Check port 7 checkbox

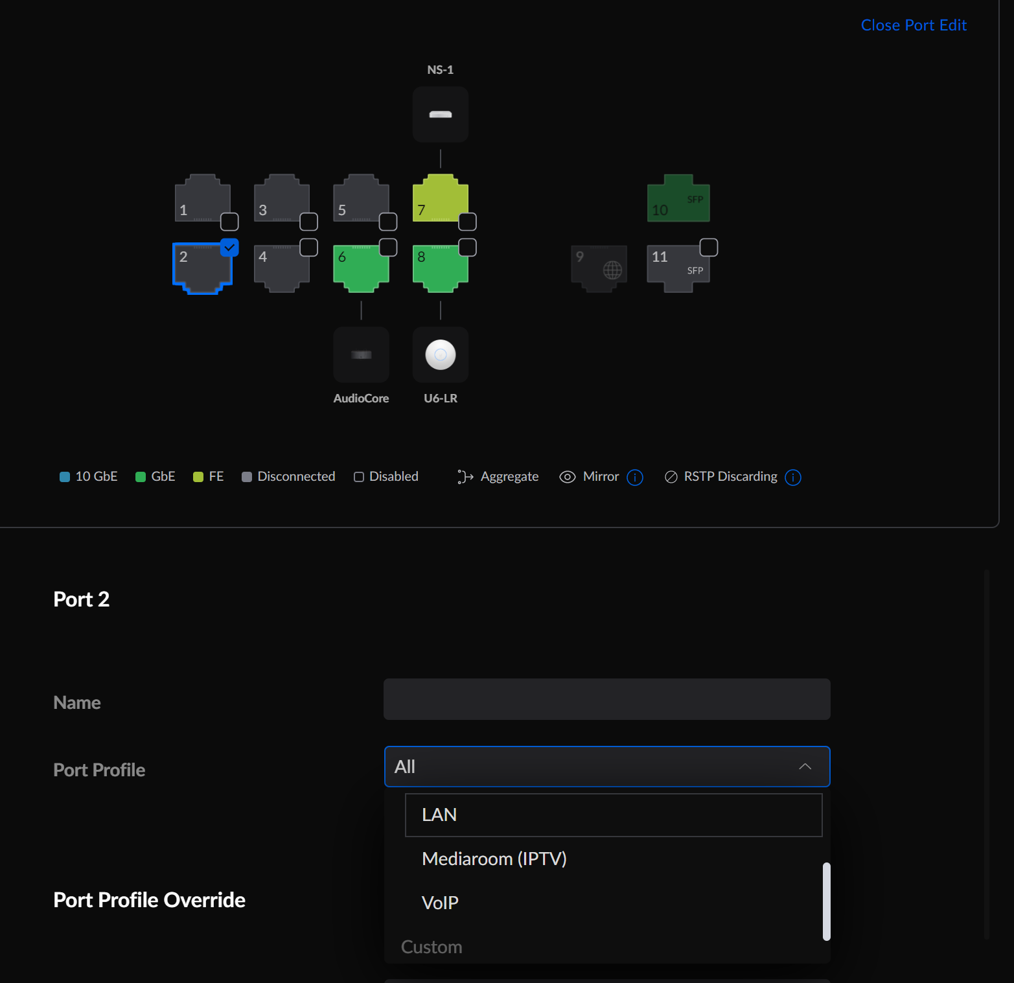point(467,222)
